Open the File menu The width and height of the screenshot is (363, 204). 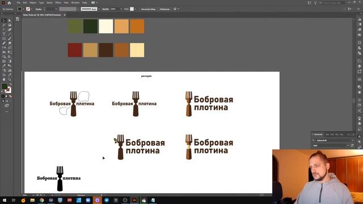point(18,2)
